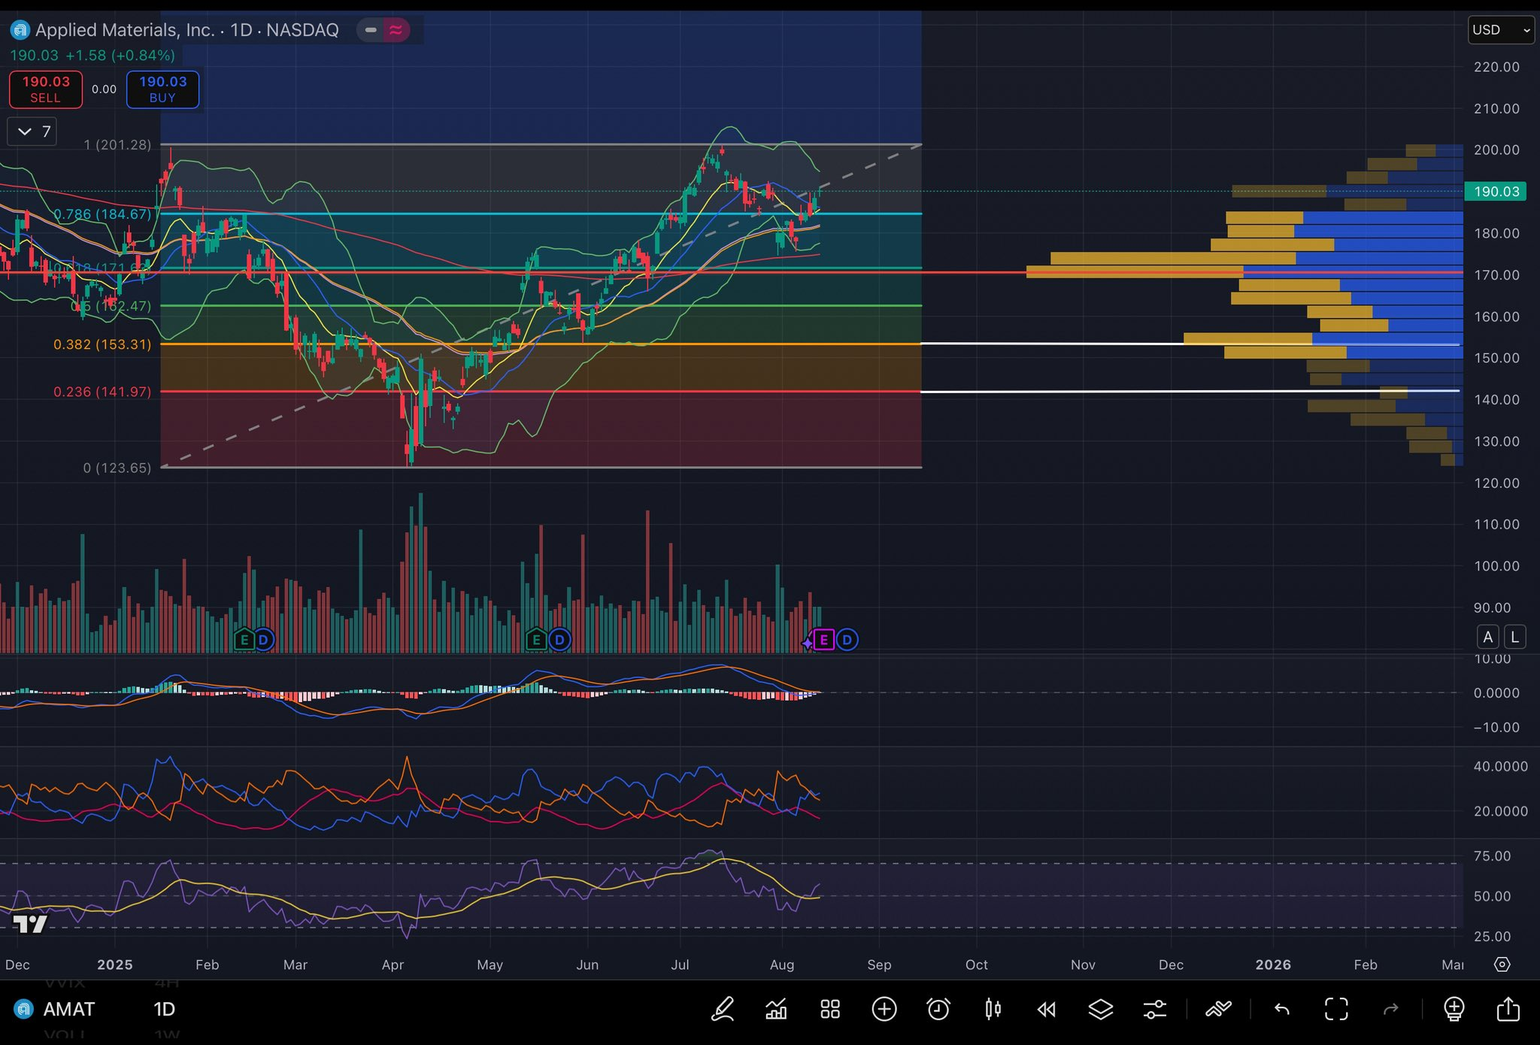Click the 190.03 BUY button
This screenshot has height=1045, width=1540.
tap(162, 89)
